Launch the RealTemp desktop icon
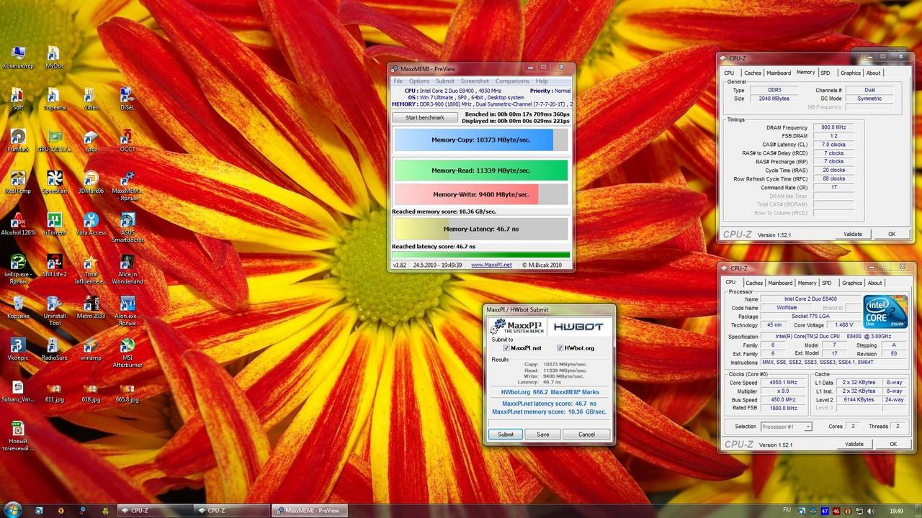The image size is (922, 518). point(18,182)
